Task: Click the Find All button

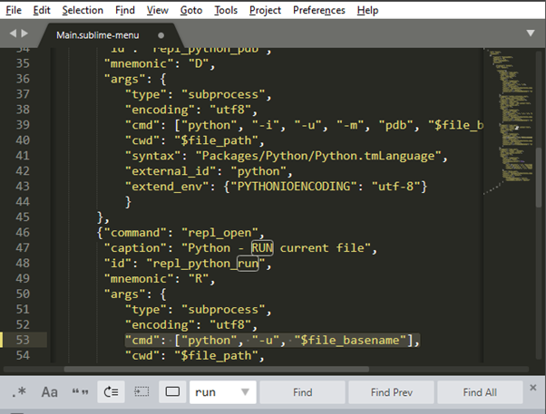Action: coord(480,392)
